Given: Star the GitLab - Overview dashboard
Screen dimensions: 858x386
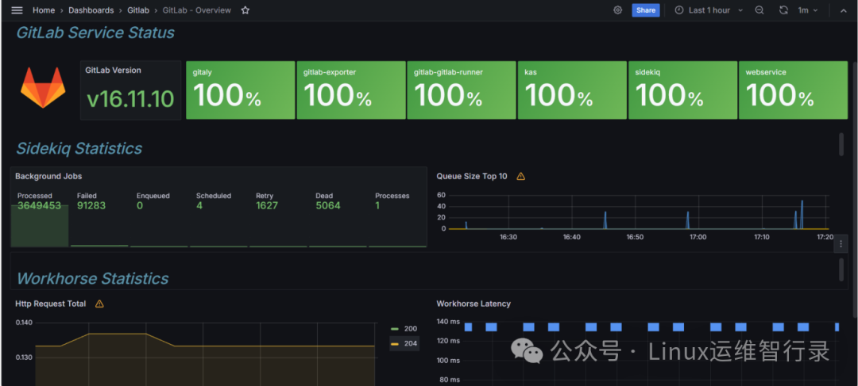Looking at the screenshot, I should (x=245, y=10).
